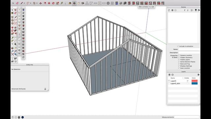211x119 pixels.
Task: Open the Rectangle shape tool dropdown arrow
Action: tap(37, 3)
